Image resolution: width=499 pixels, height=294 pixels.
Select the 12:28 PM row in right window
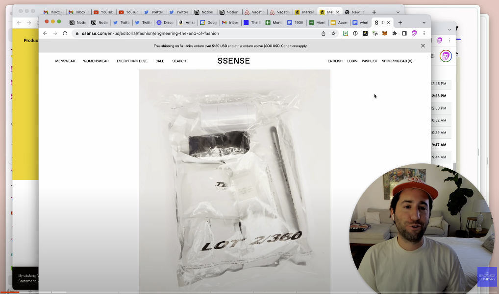[x=441, y=96]
